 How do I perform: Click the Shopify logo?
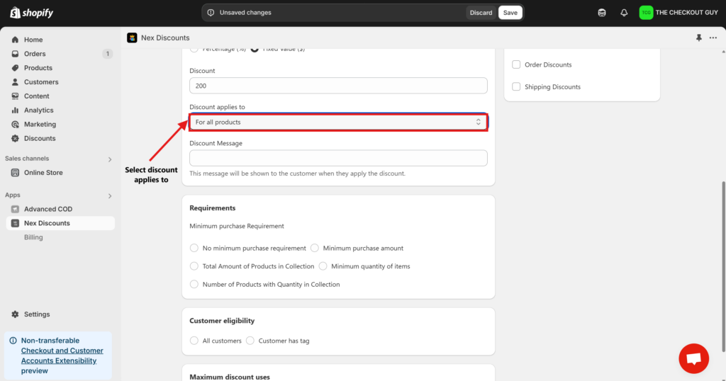[x=31, y=13]
